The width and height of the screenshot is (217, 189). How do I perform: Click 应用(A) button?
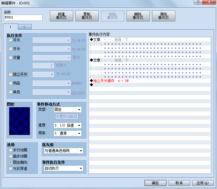203,183
